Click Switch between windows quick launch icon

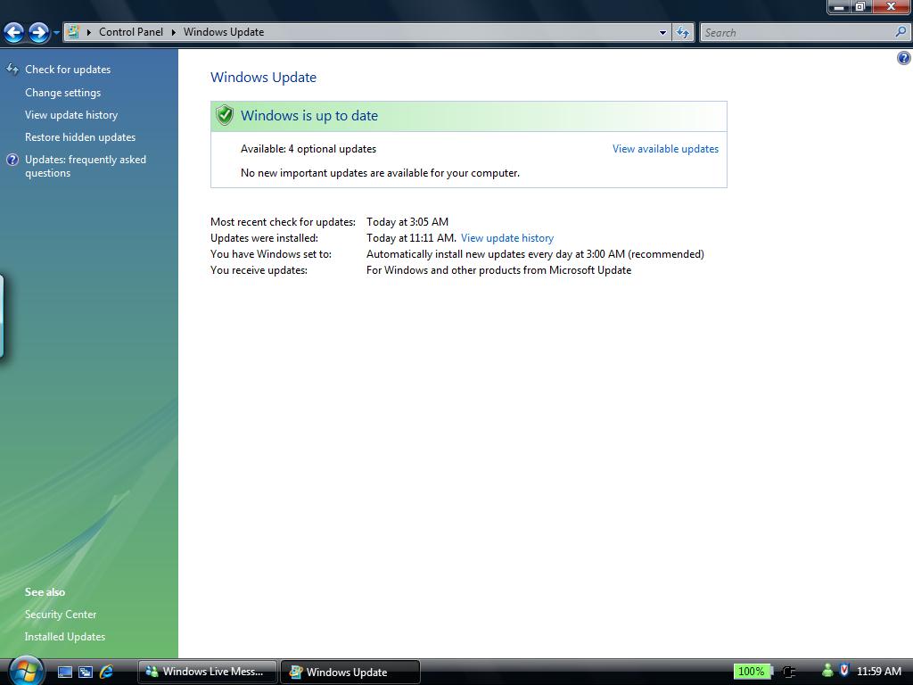tap(85, 672)
